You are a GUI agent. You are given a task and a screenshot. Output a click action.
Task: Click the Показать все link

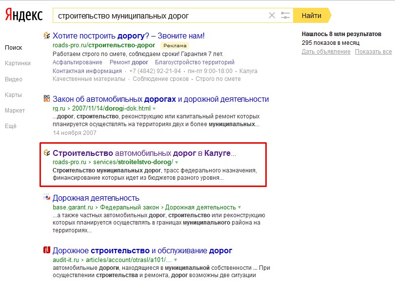click(374, 52)
